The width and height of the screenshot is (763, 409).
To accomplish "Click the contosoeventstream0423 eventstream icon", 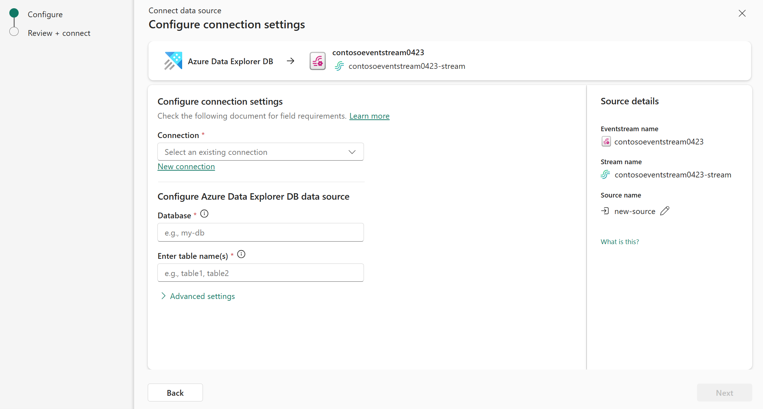I will point(317,61).
